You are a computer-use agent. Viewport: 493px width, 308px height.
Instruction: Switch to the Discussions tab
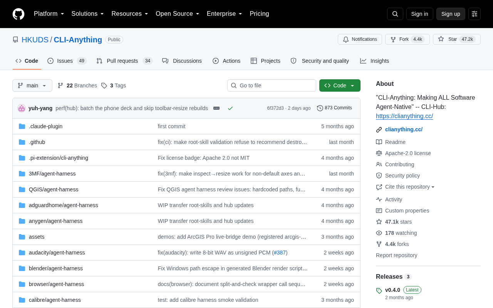click(x=182, y=61)
